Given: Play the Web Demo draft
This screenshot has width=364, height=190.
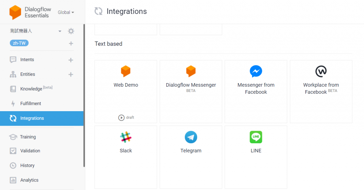Looking at the screenshot, I should tap(121, 118).
